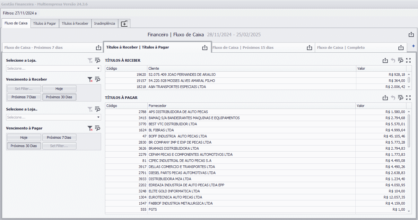Maximize the Títulos à Receber grid

(x=408, y=60)
